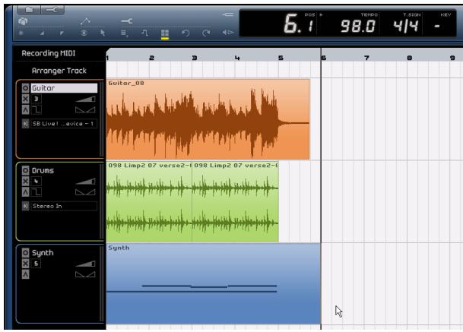Click the Synth track number 5 box

point(36,264)
